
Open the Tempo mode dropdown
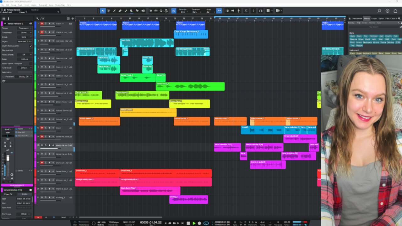(x=24, y=28)
